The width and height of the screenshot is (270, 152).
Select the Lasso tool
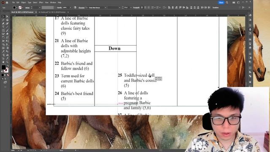(x=7, y=20)
